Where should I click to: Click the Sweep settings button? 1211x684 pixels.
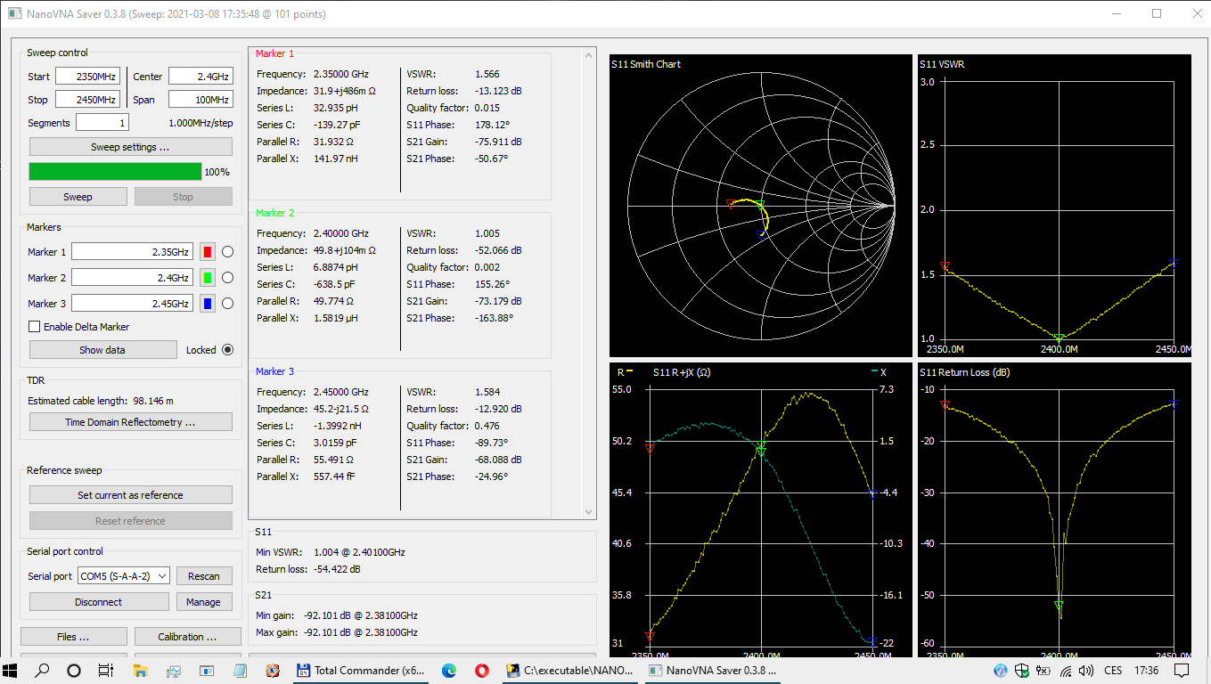point(130,147)
